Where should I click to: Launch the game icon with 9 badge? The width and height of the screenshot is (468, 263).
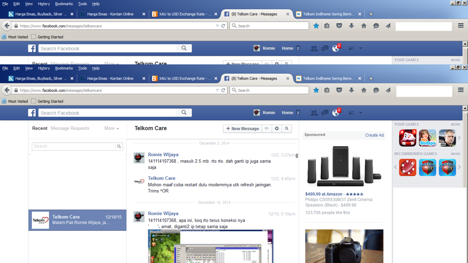coord(408,138)
